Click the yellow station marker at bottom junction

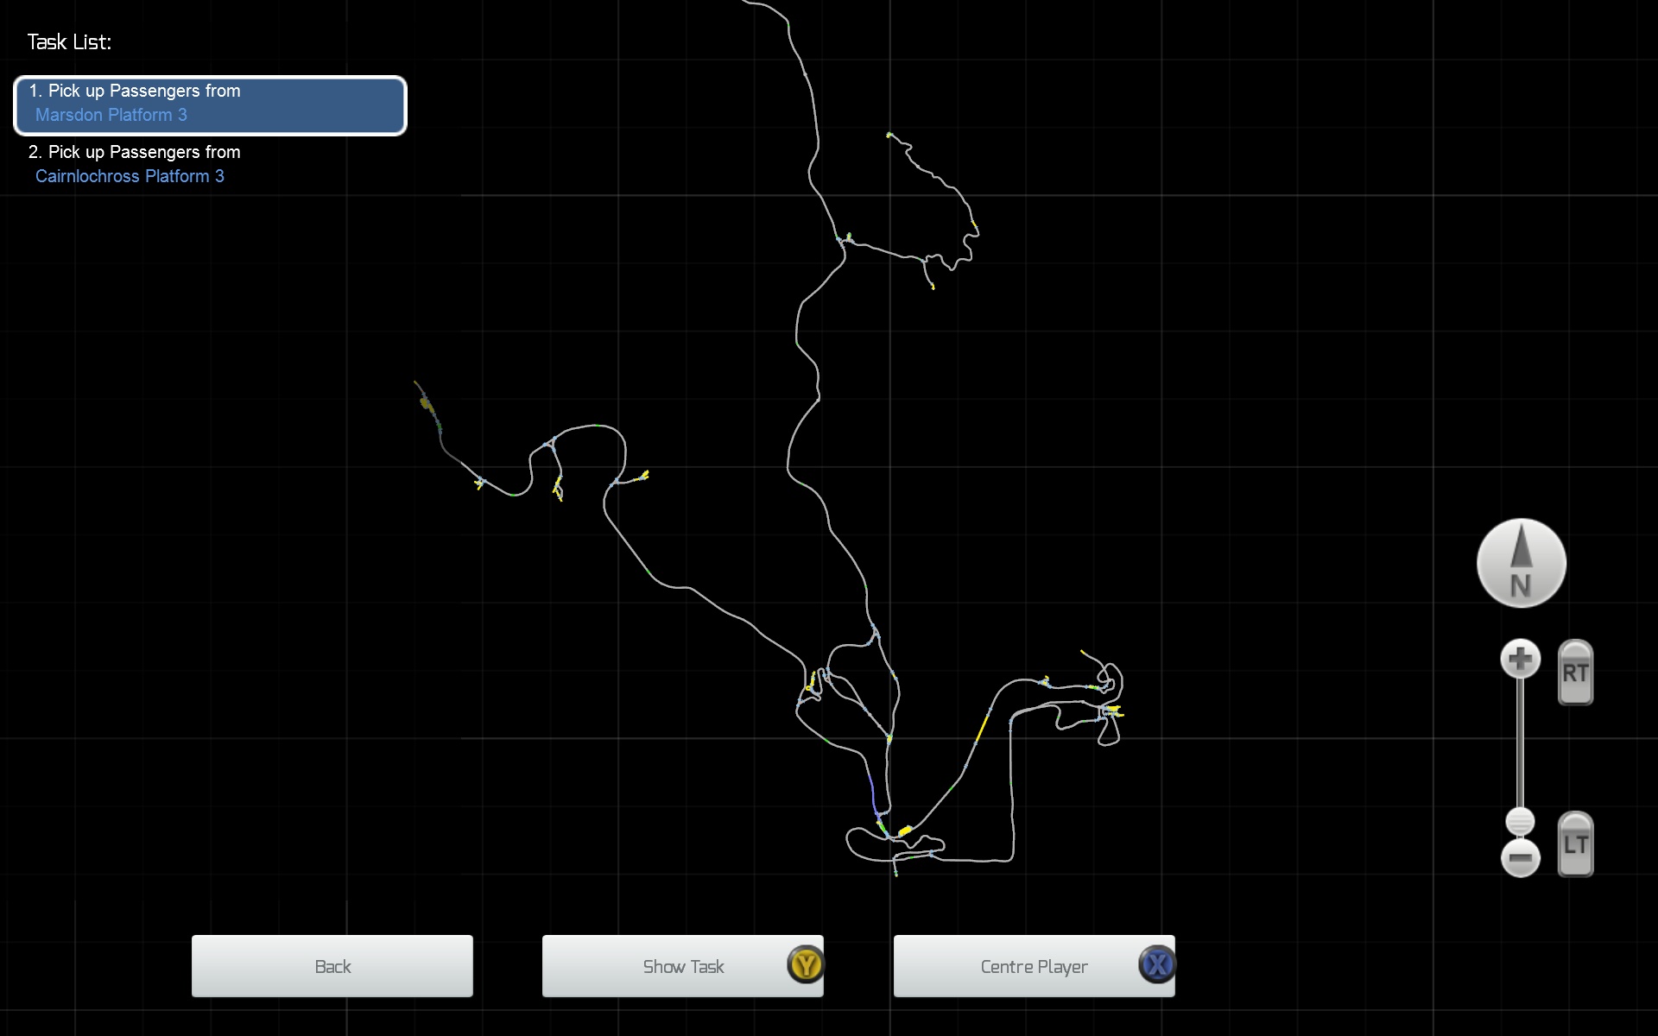[x=904, y=831]
